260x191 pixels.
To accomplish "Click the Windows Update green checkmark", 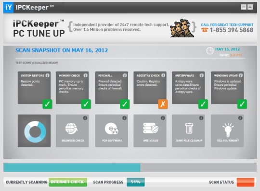I will click(242, 104).
